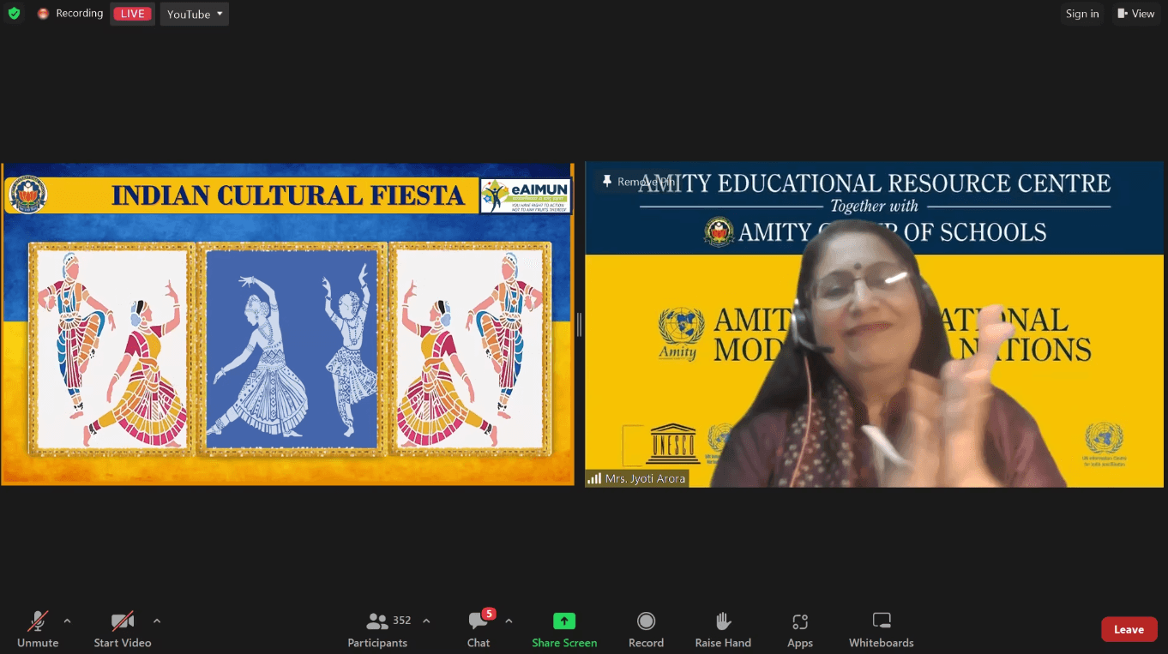
Task: Click Remove Pin on the speaker video
Action: click(x=639, y=182)
